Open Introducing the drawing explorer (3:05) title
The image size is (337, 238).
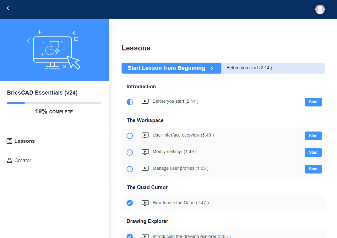click(192, 236)
